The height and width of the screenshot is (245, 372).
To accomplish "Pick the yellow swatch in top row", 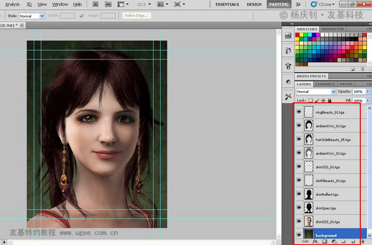I will 301,35.
